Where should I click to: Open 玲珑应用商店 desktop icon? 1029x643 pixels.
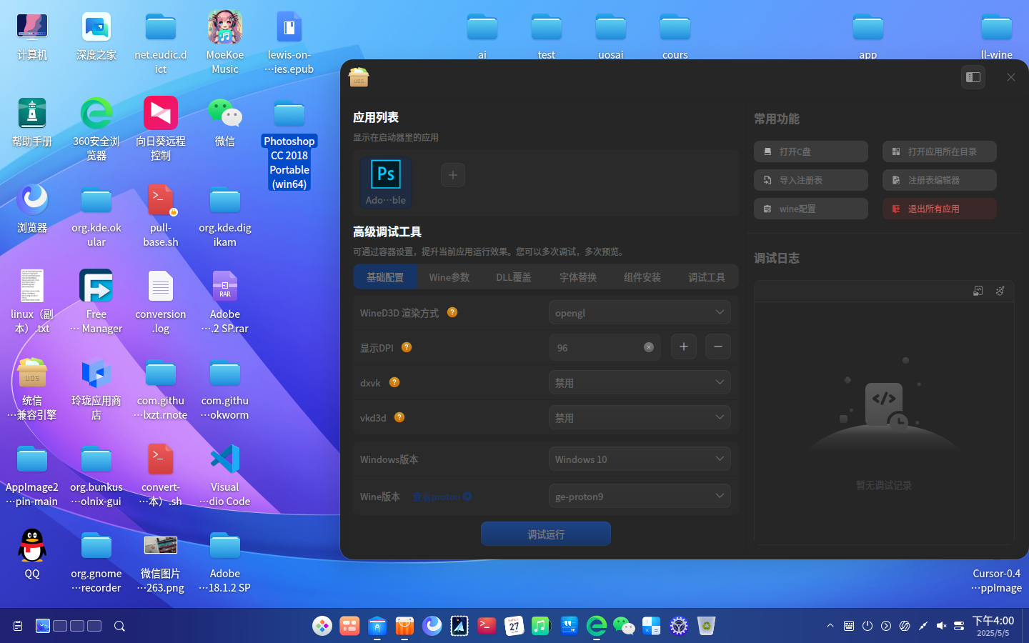pos(96,389)
